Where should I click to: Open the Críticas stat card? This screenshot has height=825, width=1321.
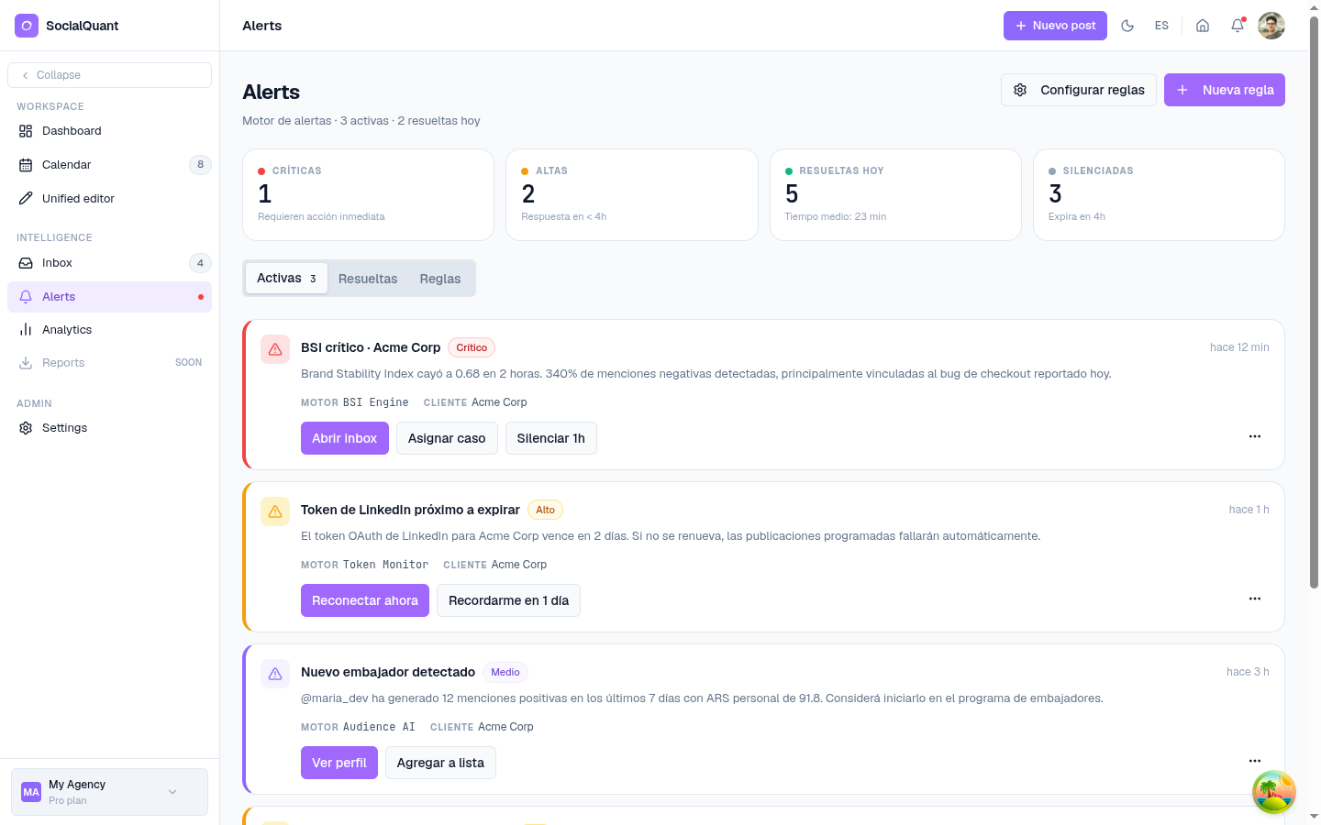pos(368,194)
